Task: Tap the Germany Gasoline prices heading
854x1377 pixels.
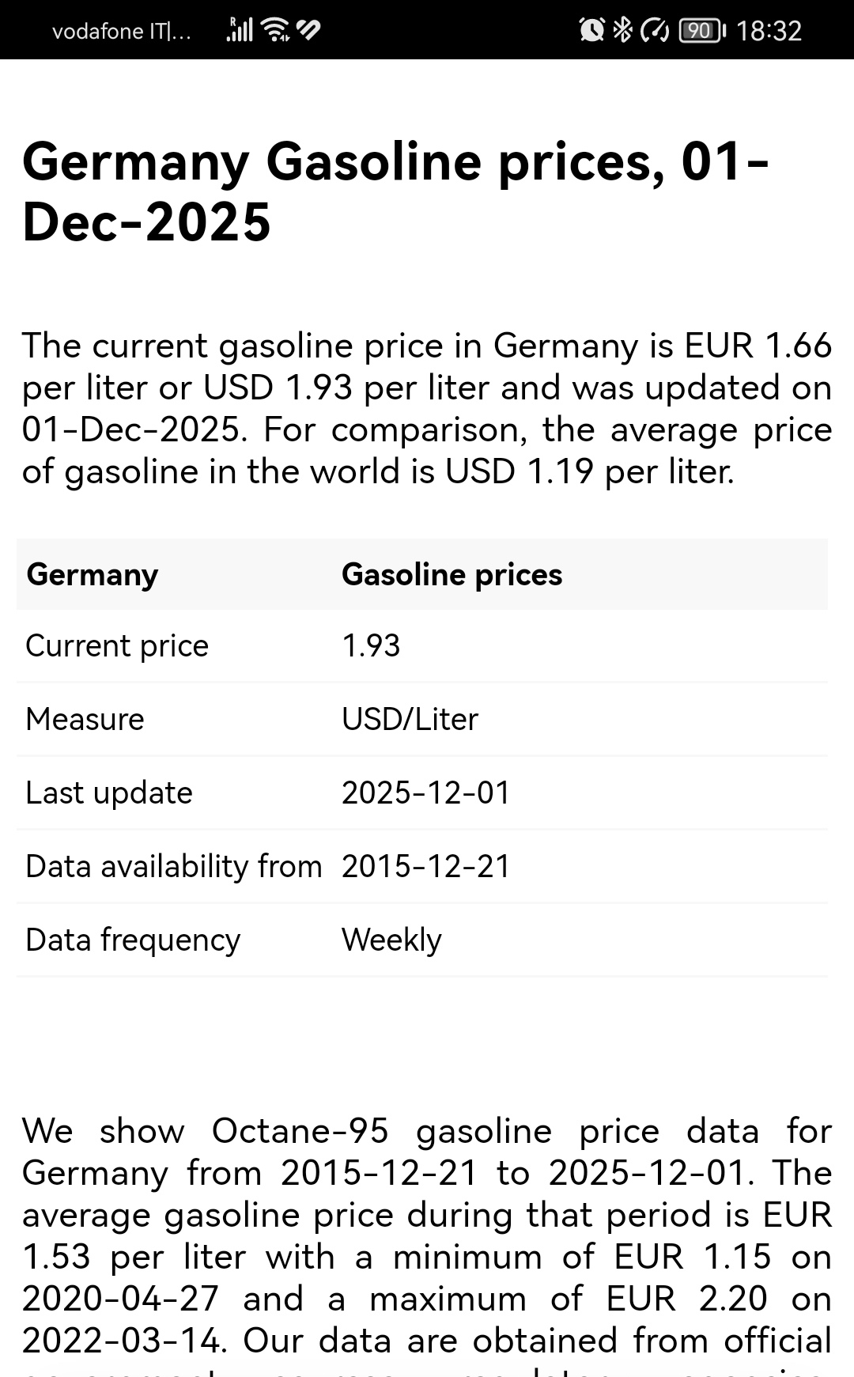Action: point(395,191)
